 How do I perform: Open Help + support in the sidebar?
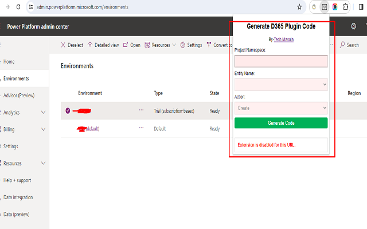click(17, 180)
